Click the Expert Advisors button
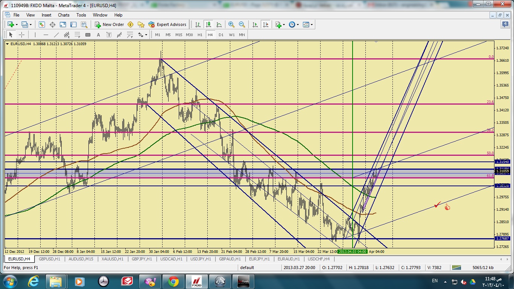Viewport: 514px width, 289px height. coord(167,24)
